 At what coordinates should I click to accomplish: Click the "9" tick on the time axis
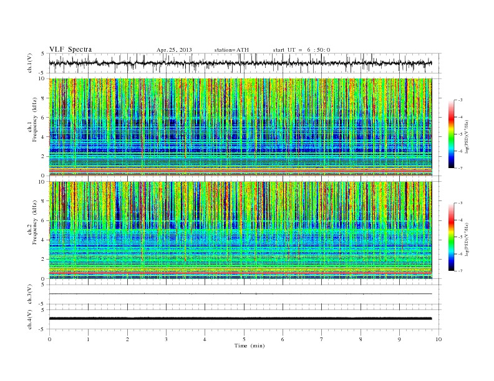399,339
